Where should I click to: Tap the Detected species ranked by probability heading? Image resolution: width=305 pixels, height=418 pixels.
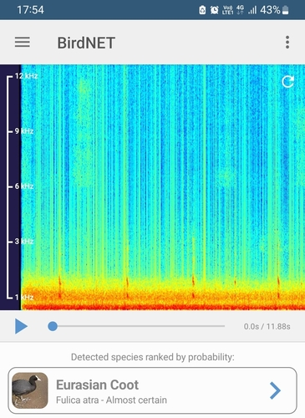pos(153,357)
